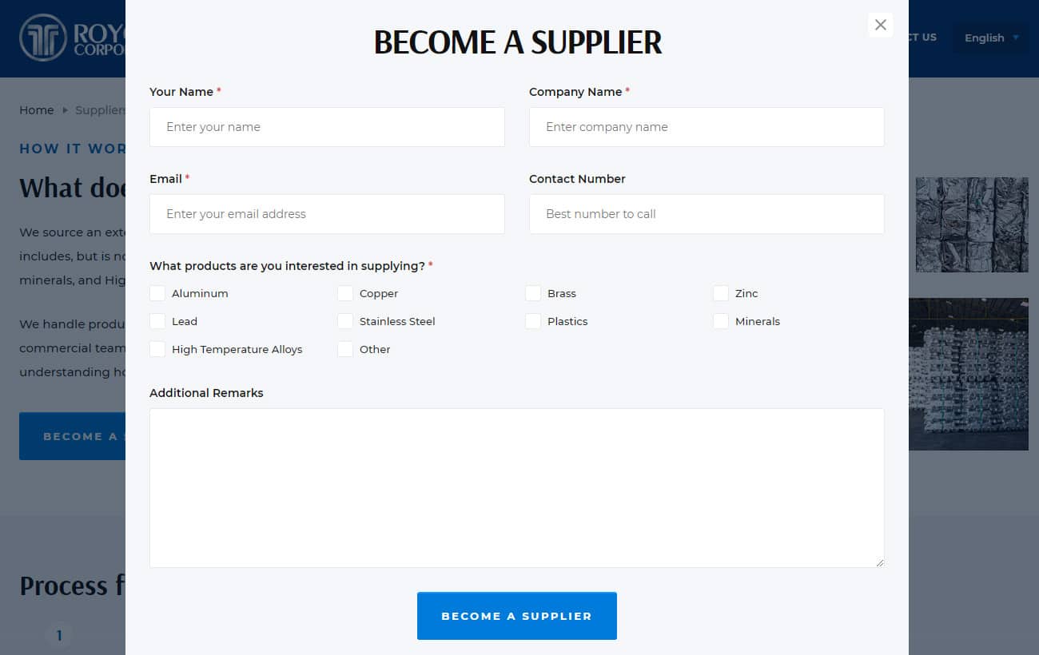The height and width of the screenshot is (655, 1039).
Task: Focus the Company Name field
Action: point(707,127)
